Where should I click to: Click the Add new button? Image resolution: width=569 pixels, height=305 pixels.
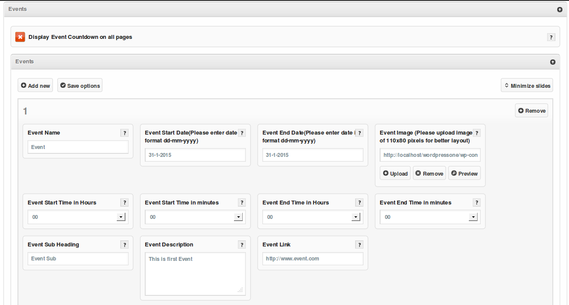point(35,86)
